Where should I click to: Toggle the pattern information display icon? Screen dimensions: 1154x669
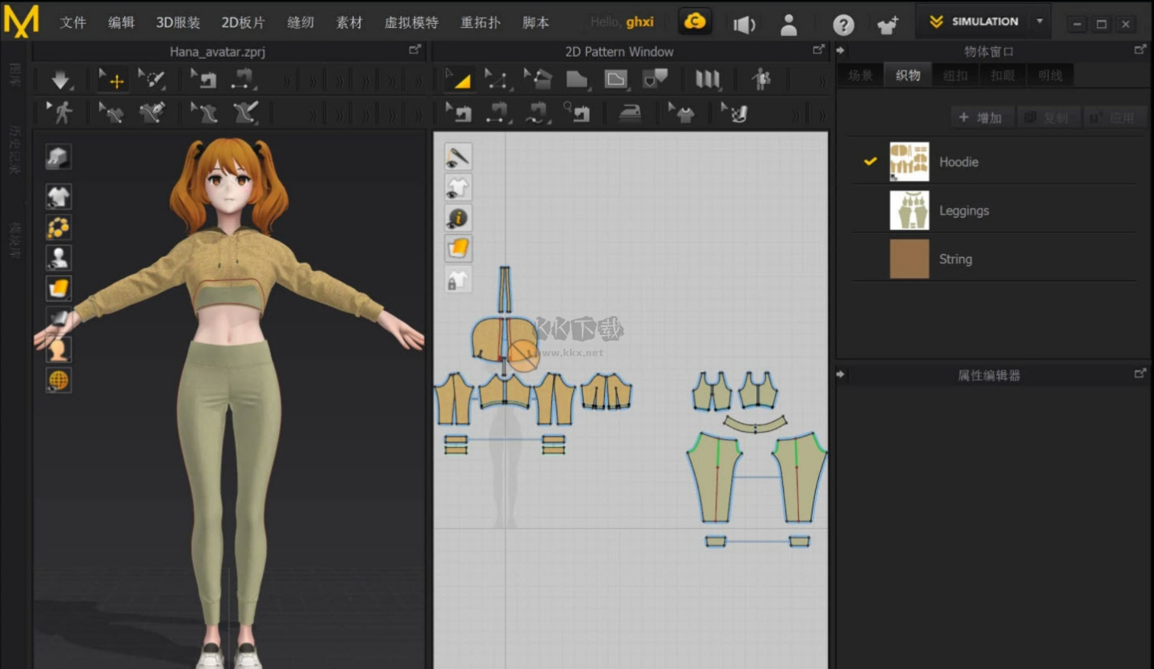[458, 217]
